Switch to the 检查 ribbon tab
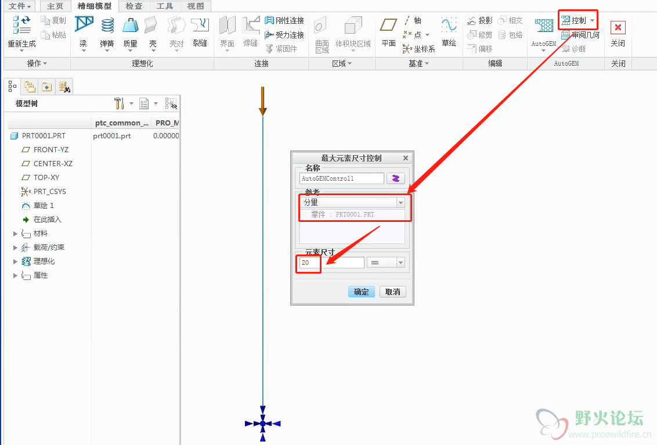The height and width of the screenshot is (445, 657). pos(134,6)
